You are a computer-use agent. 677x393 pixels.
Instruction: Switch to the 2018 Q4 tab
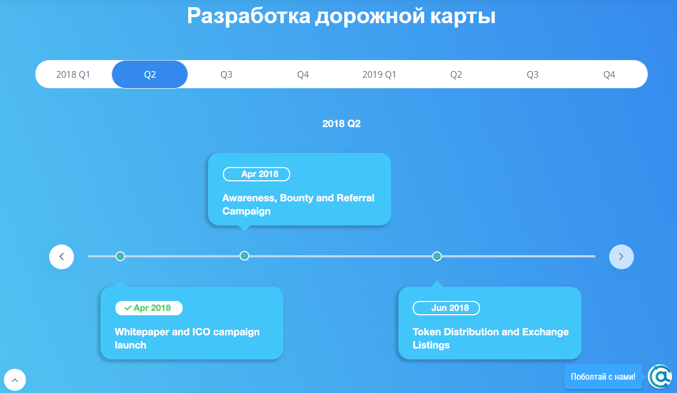[303, 74]
